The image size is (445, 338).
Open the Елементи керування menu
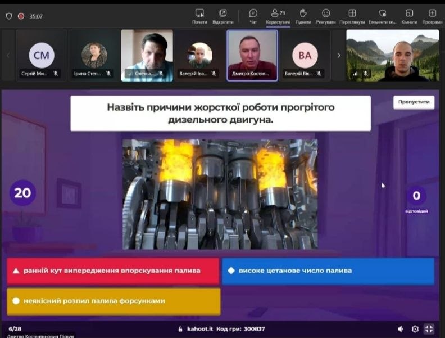click(x=383, y=16)
